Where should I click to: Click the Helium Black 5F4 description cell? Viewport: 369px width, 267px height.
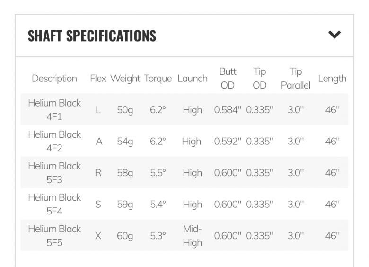[x=54, y=205]
